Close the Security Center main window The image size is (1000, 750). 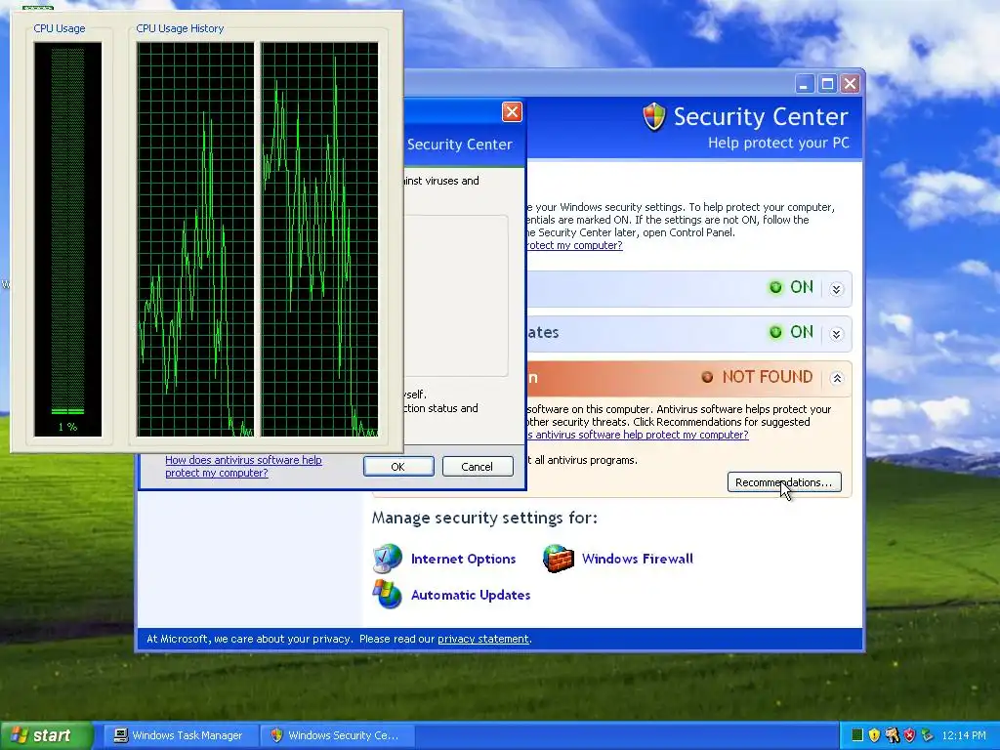tap(851, 84)
